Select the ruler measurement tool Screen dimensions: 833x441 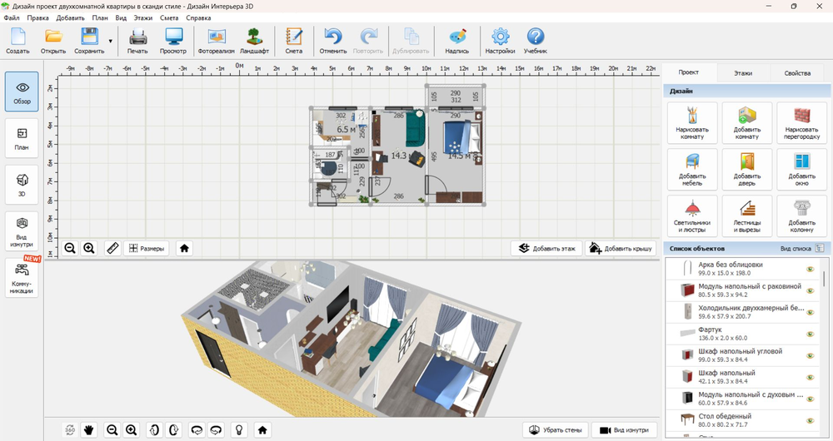112,248
